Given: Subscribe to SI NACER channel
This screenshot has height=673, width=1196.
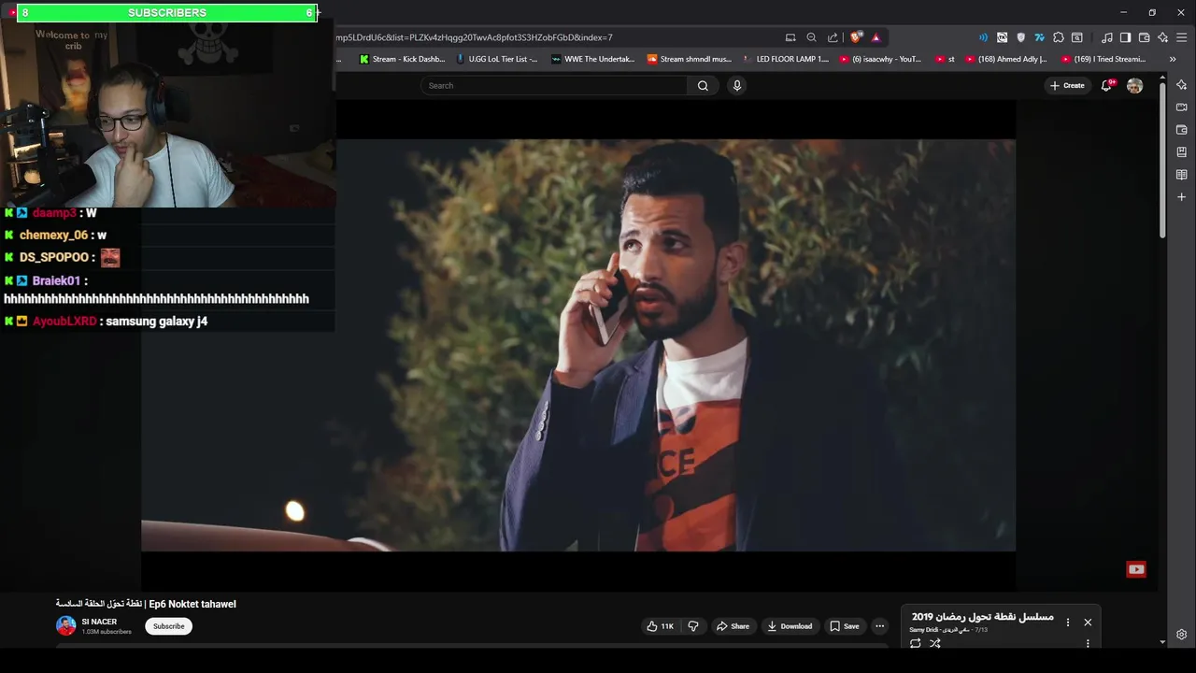Looking at the screenshot, I should click(x=168, y=626).
